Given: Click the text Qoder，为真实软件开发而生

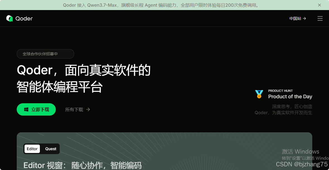Looking at the screenshot, I should 284,113.
